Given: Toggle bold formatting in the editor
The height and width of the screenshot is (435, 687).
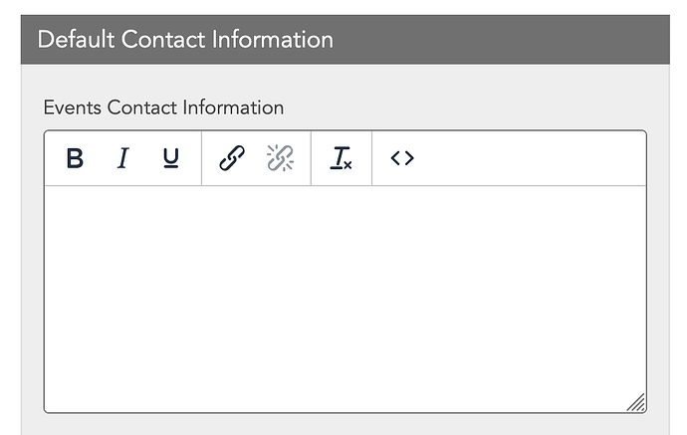Looking at the screenshot, I should [x=75, y=158].
